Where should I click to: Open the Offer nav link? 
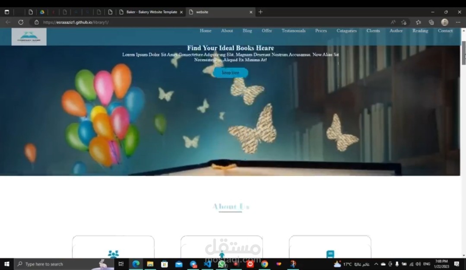tap(266, 31)
